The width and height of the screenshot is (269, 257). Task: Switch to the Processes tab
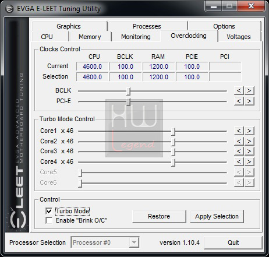(147, 26)
